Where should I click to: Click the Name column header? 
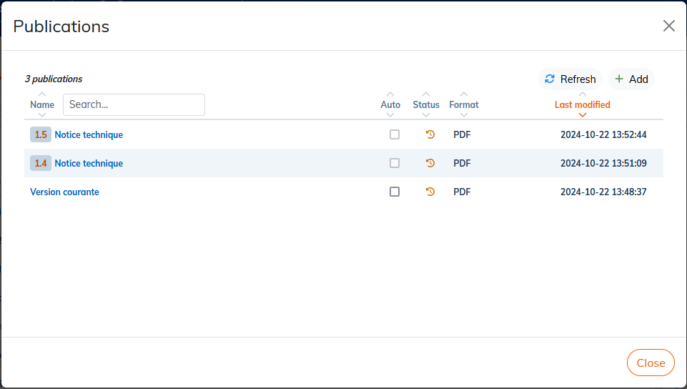(42, 104)
